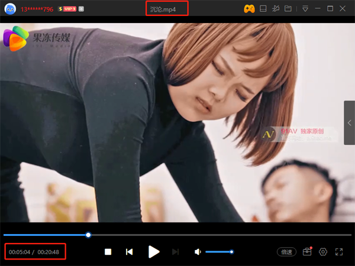Adjust the volume slider handle
Image resolution: width=355 pixels, height=266 pixels.
tap(231, 252)
